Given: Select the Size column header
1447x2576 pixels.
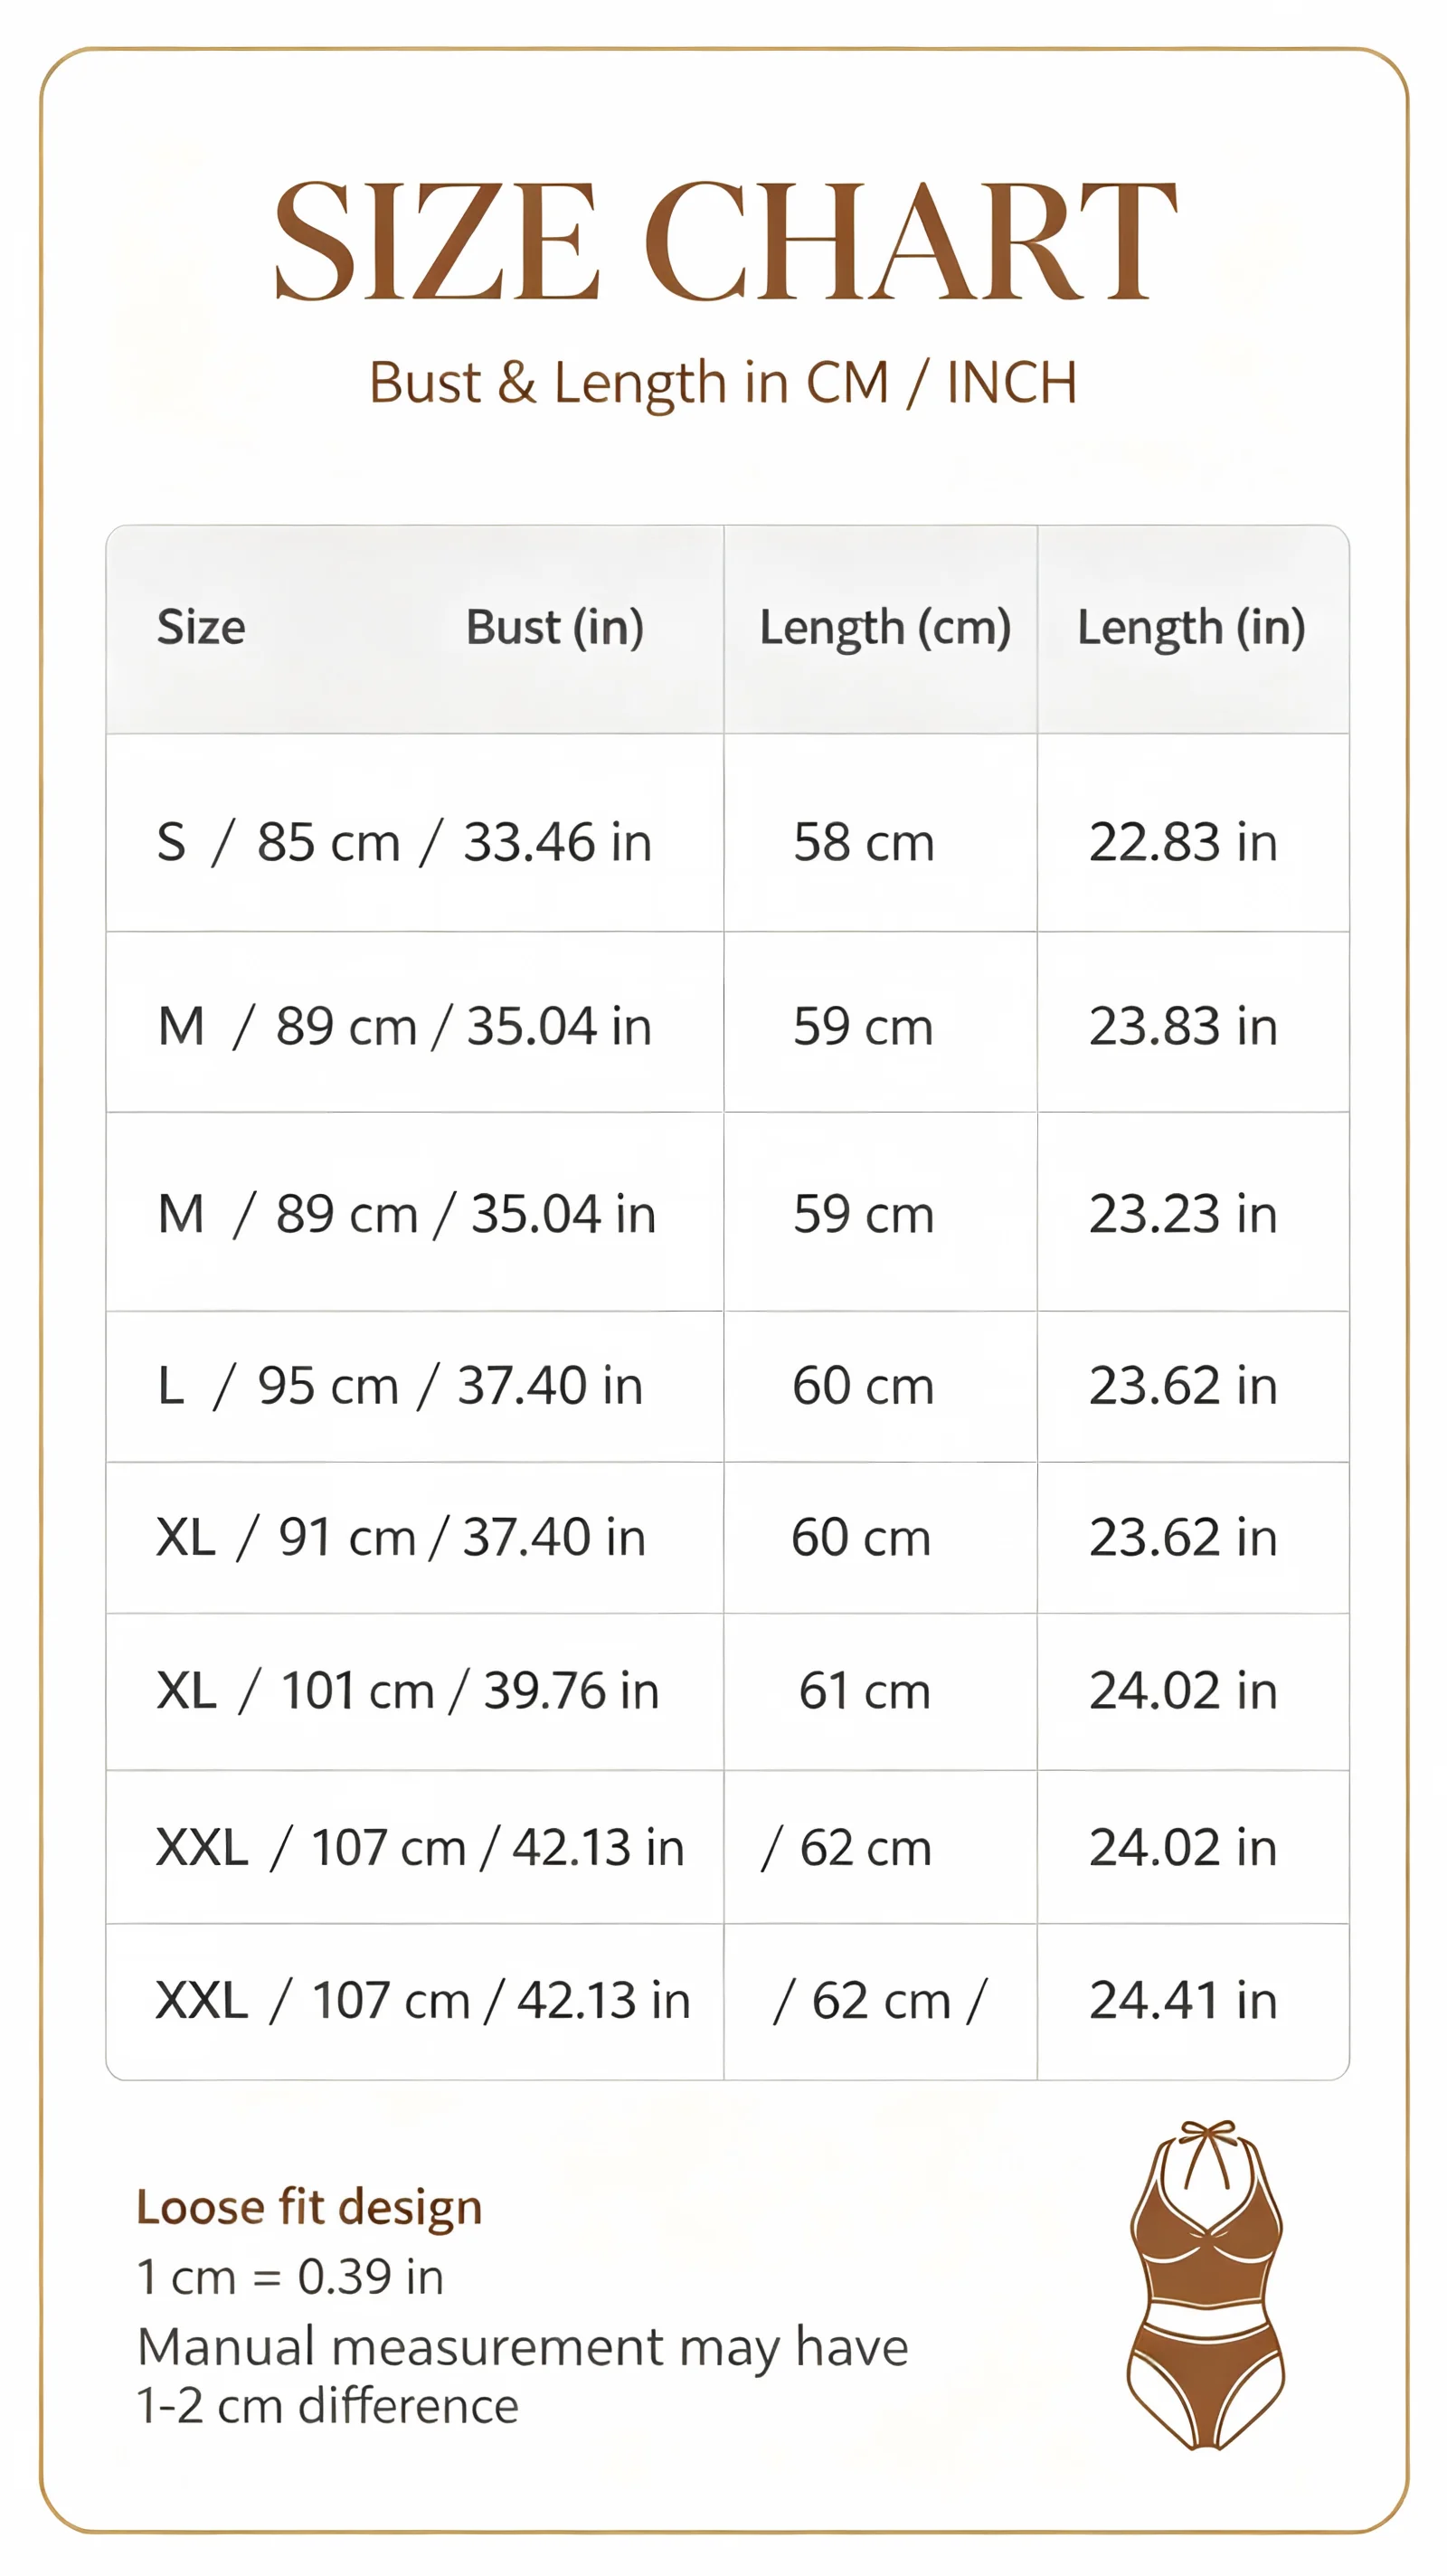Looking at the screenshot, I should [x=201, y=627].
